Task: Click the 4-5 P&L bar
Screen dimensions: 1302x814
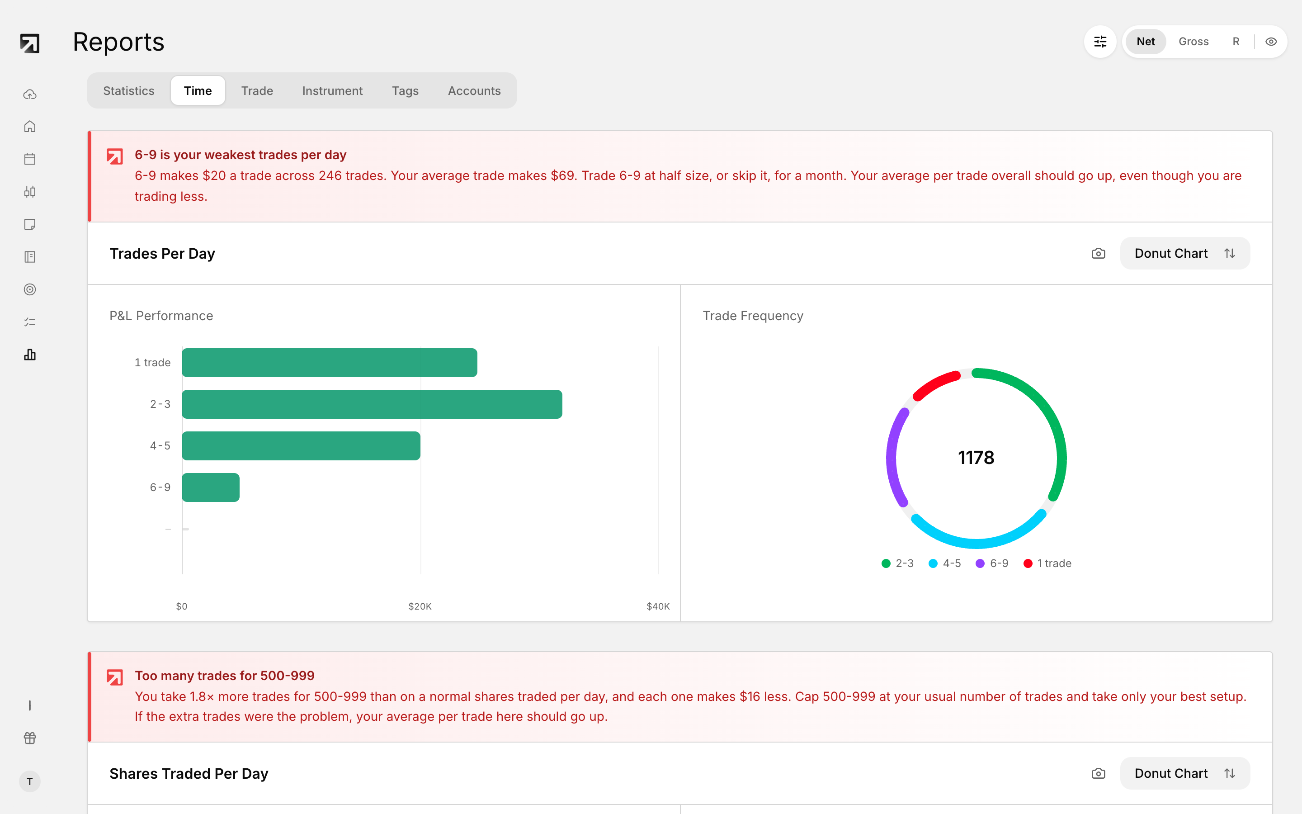Action: coord(301,446)
